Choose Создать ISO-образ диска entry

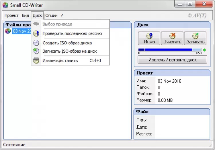point(70,43)
